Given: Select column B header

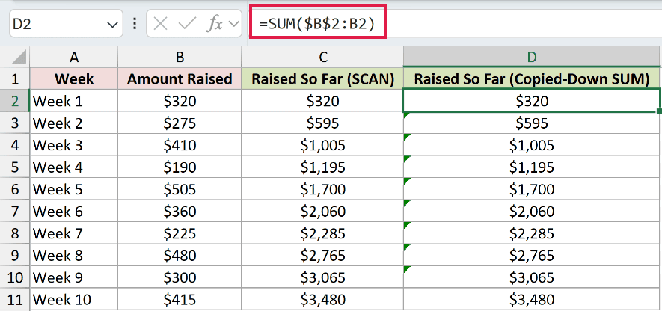Looking at the screenshot, I should click(x=180, y=57).
